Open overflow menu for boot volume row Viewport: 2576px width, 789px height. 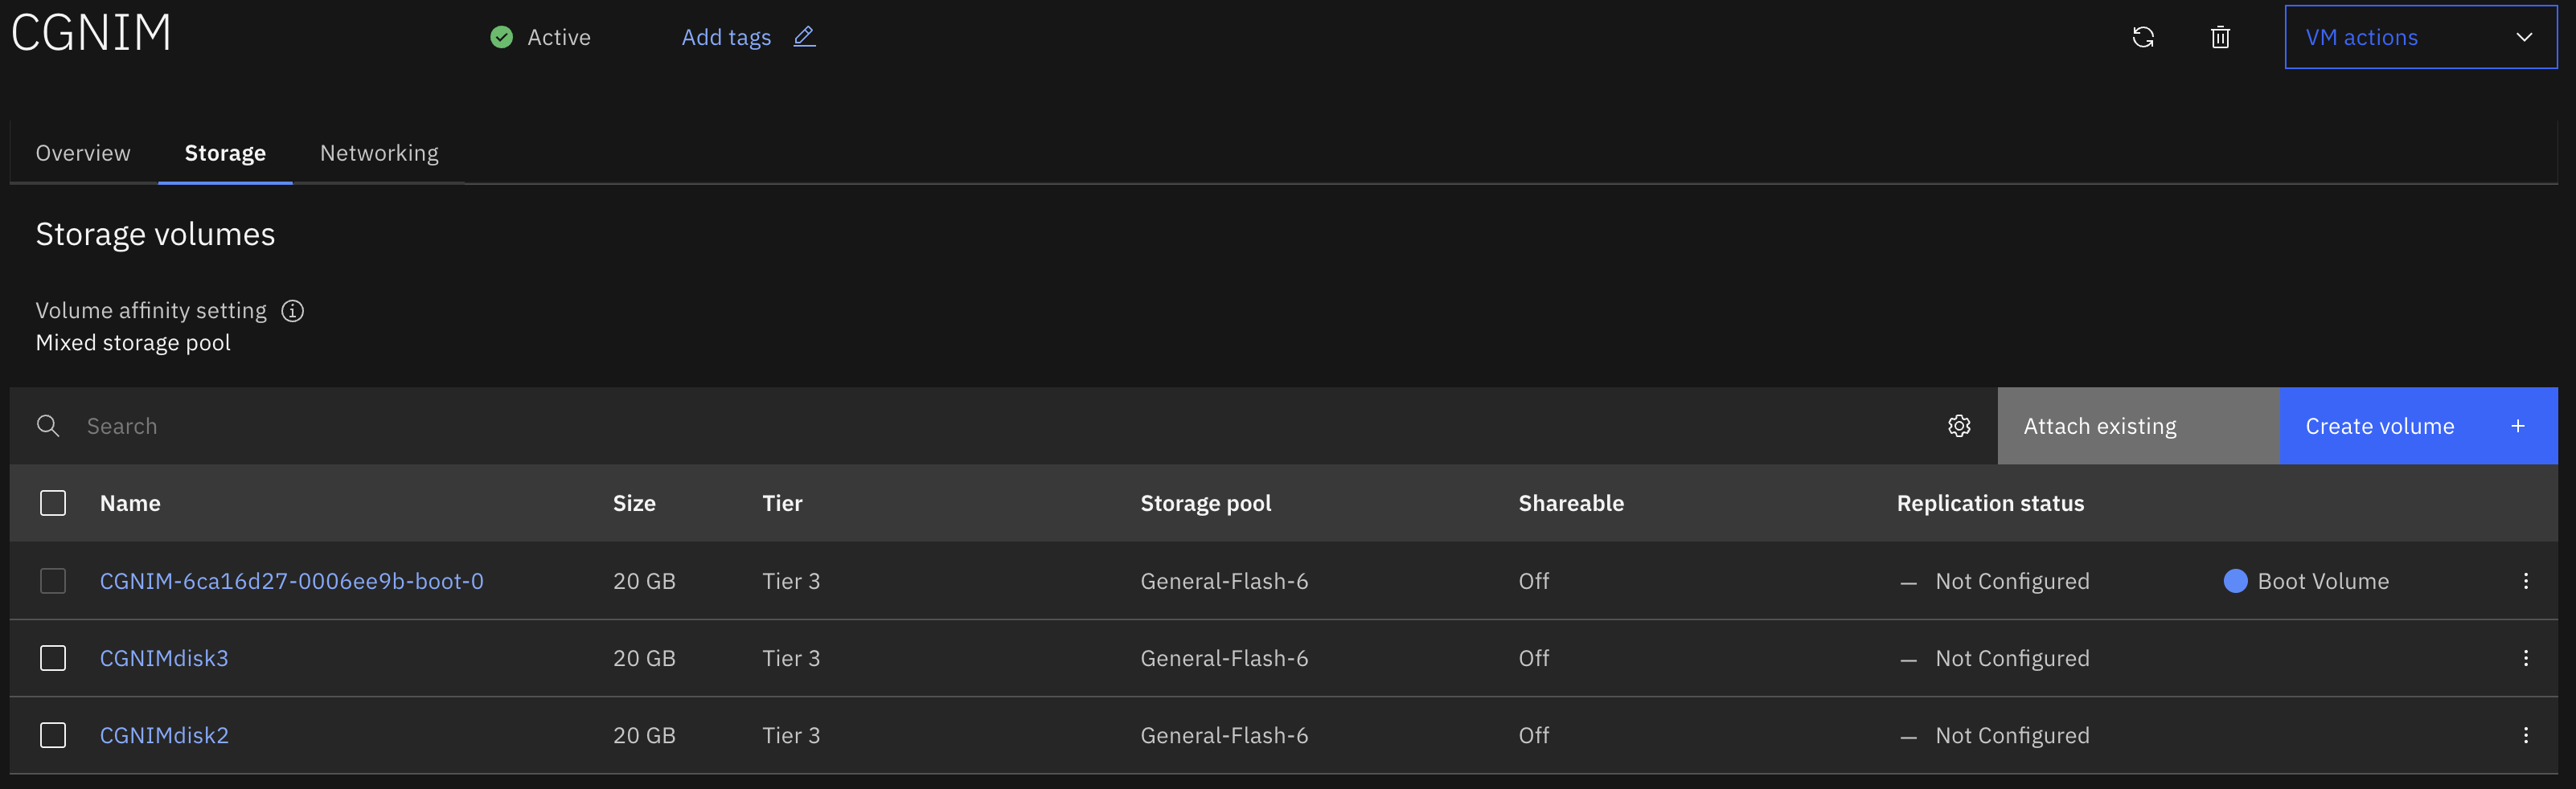2525,581
